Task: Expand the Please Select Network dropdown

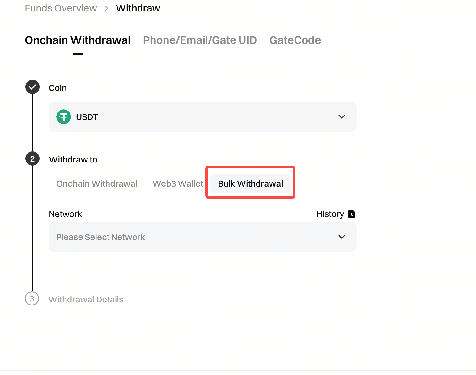Action: (202, 237)
